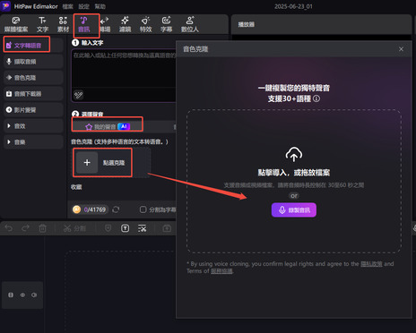
Task: Switch to the 文字 text tab
Action: (x=42, y=25)
